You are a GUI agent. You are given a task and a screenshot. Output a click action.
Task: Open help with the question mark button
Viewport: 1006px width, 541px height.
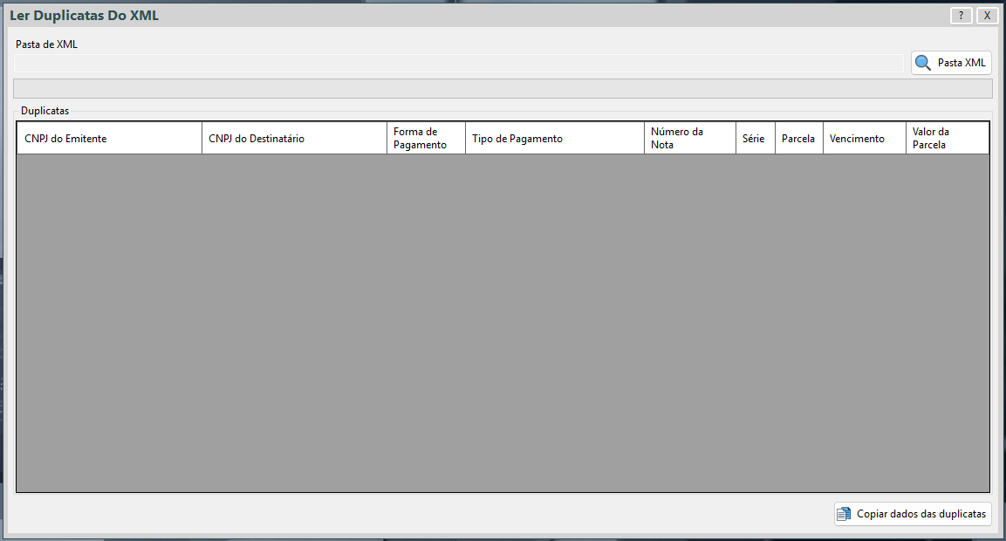point(961,16)
